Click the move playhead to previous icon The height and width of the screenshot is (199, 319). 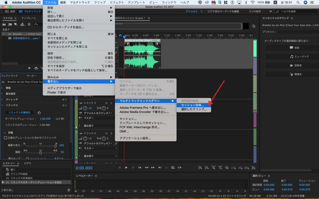pos(140,167)
